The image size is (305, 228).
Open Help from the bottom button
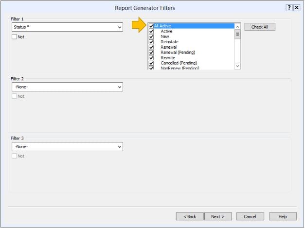pos(283,216)
